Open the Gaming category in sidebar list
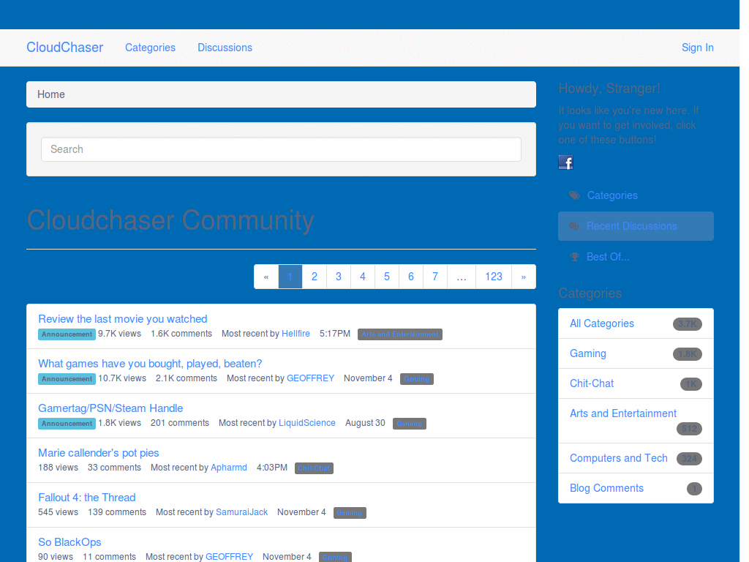The width and height of the screenshot is (749, 562). (x=588, y=353)
